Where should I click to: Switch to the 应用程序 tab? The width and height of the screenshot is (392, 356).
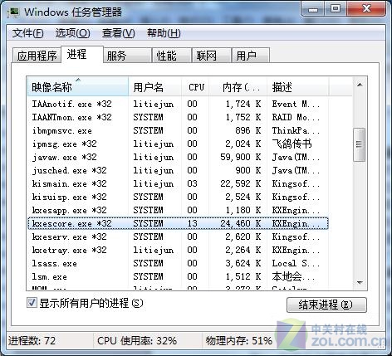tap(37, 56)
